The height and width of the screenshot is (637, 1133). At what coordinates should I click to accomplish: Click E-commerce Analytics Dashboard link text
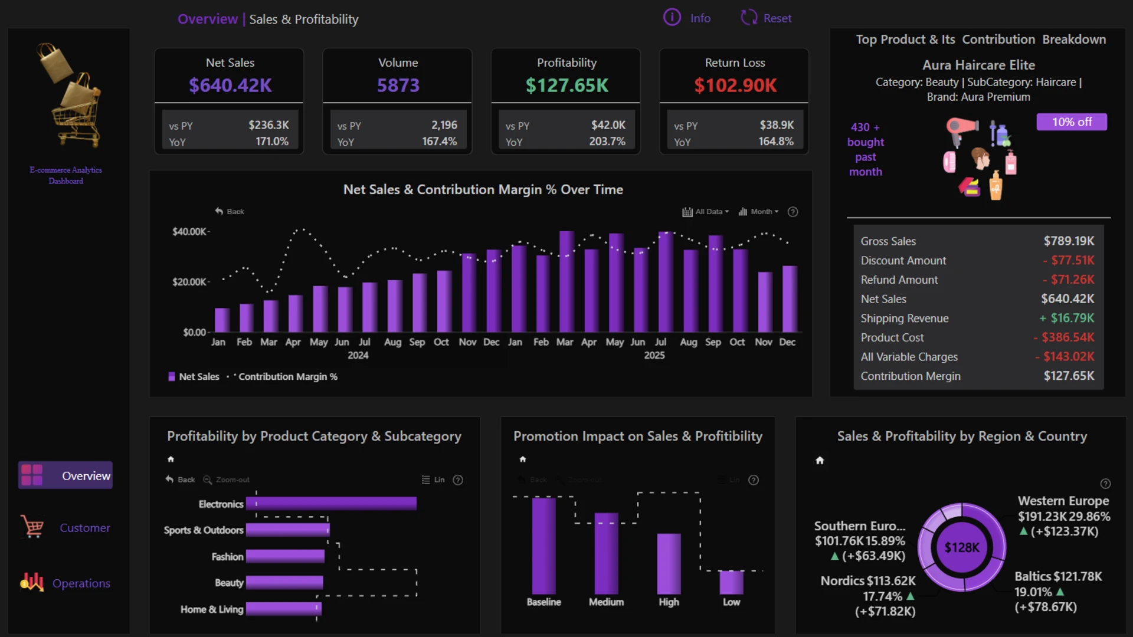click(66, 175)
